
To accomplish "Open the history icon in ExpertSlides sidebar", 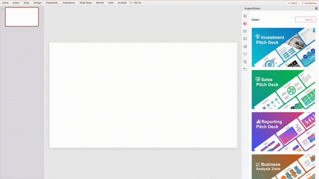I will pos(245,62).
